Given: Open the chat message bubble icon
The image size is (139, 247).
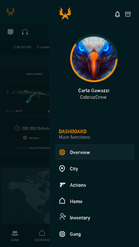Looking at the screenshot, I should (11, 32).
